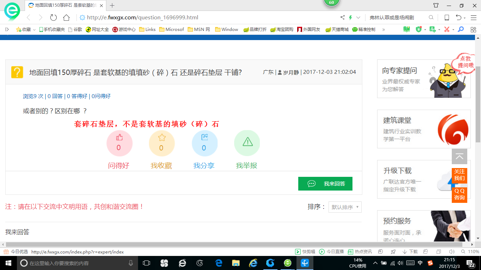This screenshot has width=481, height=270.
Task: Open the 手机收藏夹 bookmark
Action: coord(51,30)
